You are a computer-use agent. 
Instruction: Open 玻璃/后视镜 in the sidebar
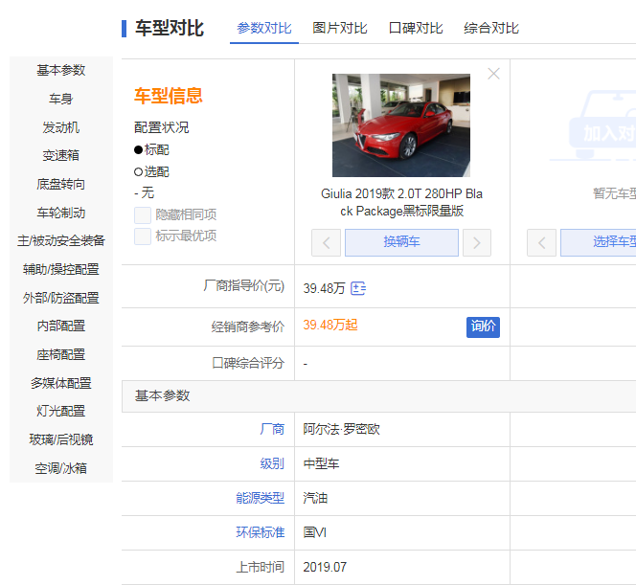(x=61, y=439)
